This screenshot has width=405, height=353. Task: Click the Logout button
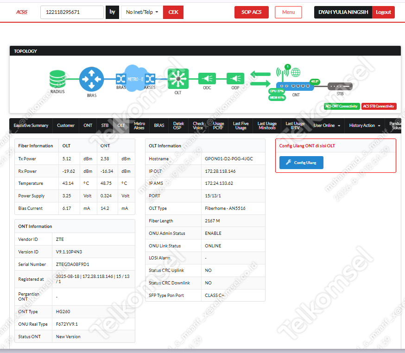tap(383, 12)
